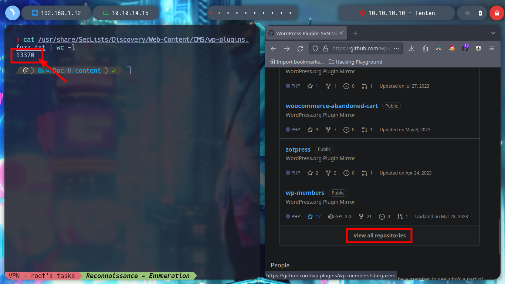Click the VPN - root's tasks status segment

(42, 275)
